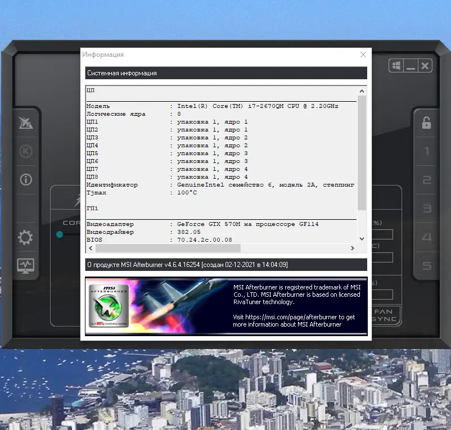Image resolution: width=451 pixels, height=430 pixels.
Task: Toggle the profile lock padlock icon
Action: click(426, 123)
